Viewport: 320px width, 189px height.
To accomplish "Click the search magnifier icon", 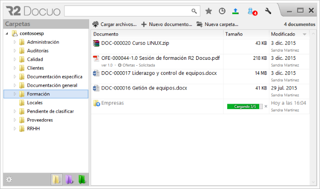I will [x=194, y=11].
